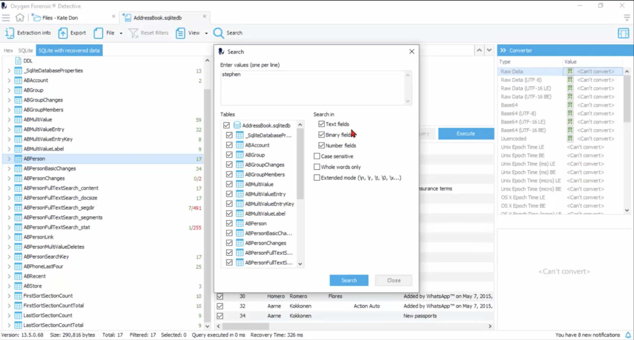The width and height of the screenshot is (634, 340).
Task: Select the File toolbar icon
Action: [x=98, y=33]
